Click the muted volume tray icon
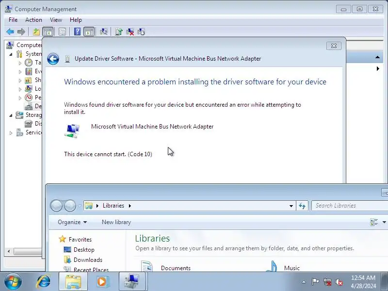 (x=339, y=282)
